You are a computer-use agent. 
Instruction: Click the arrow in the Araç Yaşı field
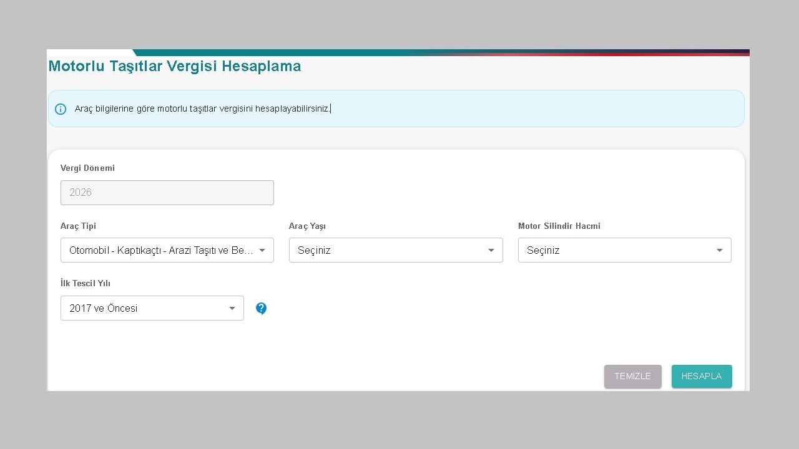click(491, 250)
